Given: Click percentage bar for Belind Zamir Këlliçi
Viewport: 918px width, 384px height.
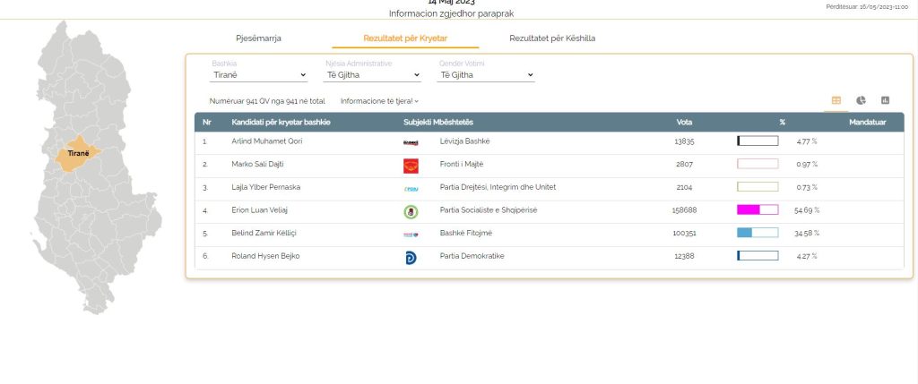Looking at the screenshot, I should click(758, 233).
